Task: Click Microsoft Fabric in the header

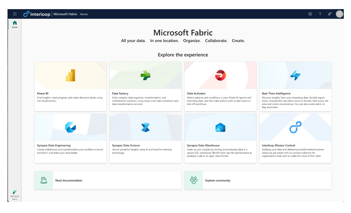Action: 65,14
